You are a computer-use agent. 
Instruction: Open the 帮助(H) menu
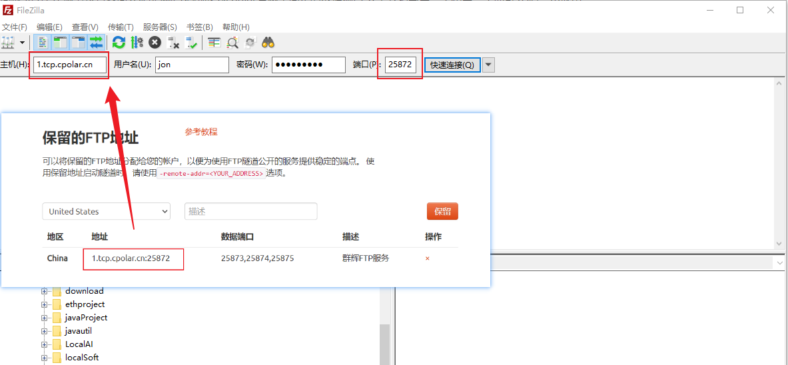[x=236, y=27]
